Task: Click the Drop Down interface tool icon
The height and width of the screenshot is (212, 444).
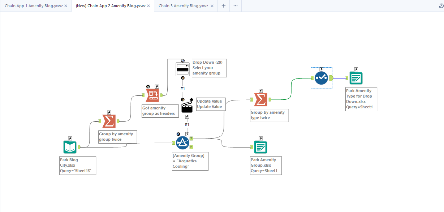Action: click(x=182, y=69)
